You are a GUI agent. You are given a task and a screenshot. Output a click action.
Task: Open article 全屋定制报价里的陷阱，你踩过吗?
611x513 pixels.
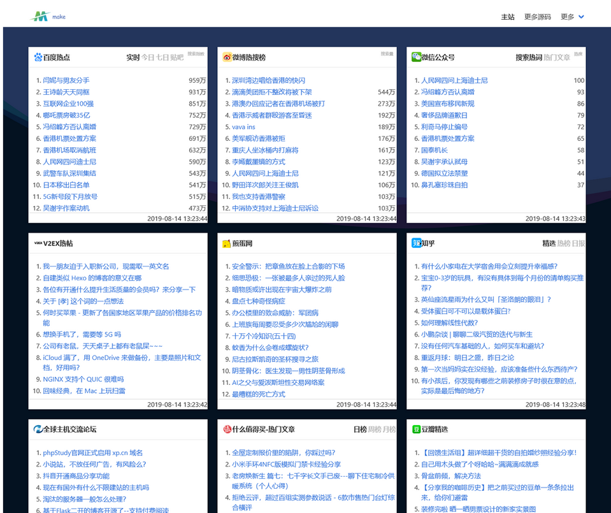click(284, 452)
